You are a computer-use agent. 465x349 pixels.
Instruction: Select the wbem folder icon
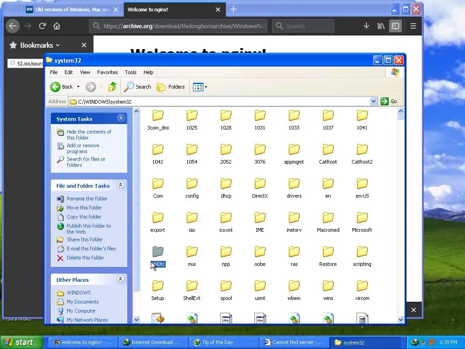point(294,286)
